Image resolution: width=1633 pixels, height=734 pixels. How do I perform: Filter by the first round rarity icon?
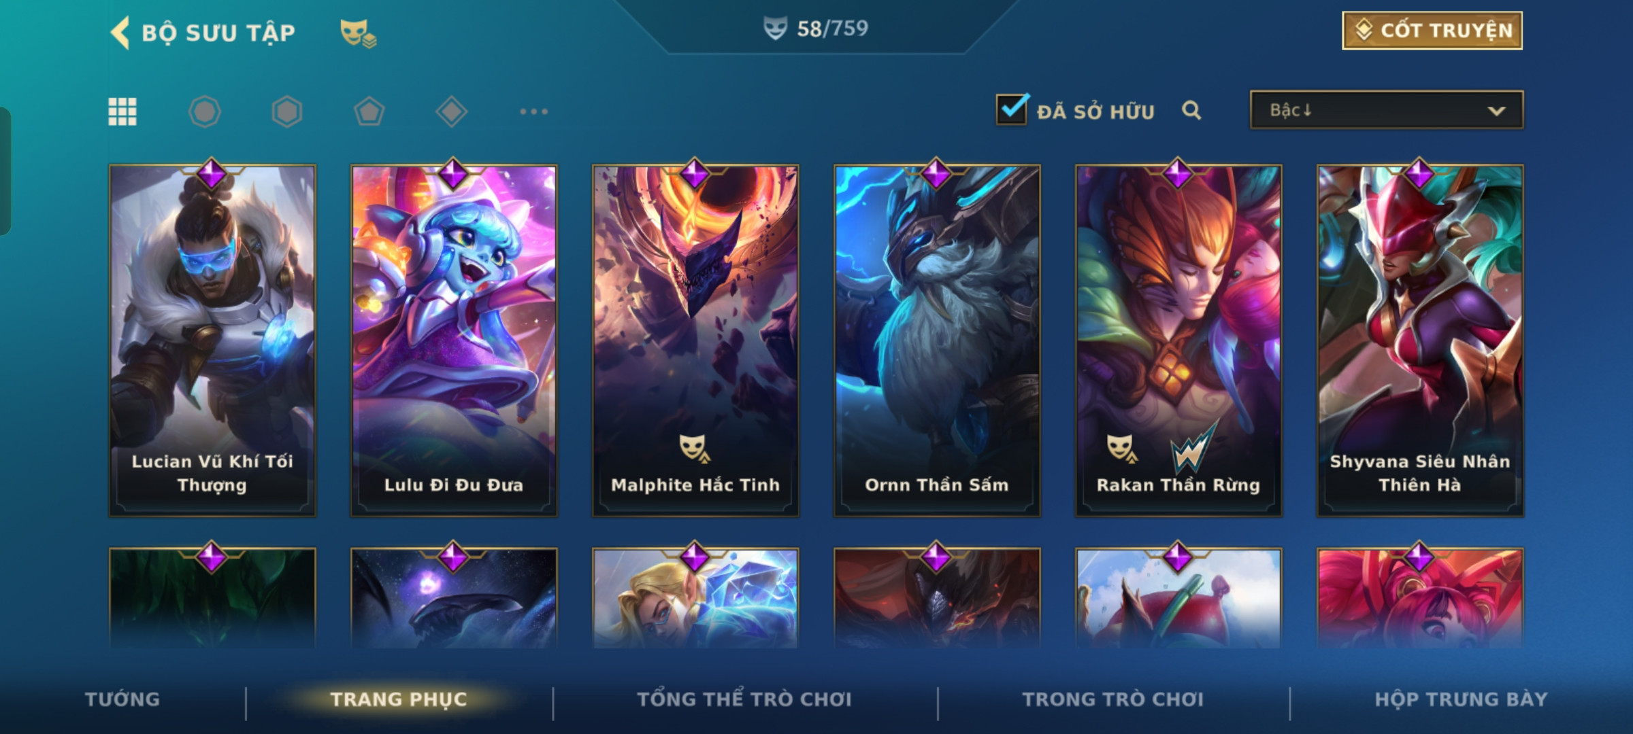point(205,111)
